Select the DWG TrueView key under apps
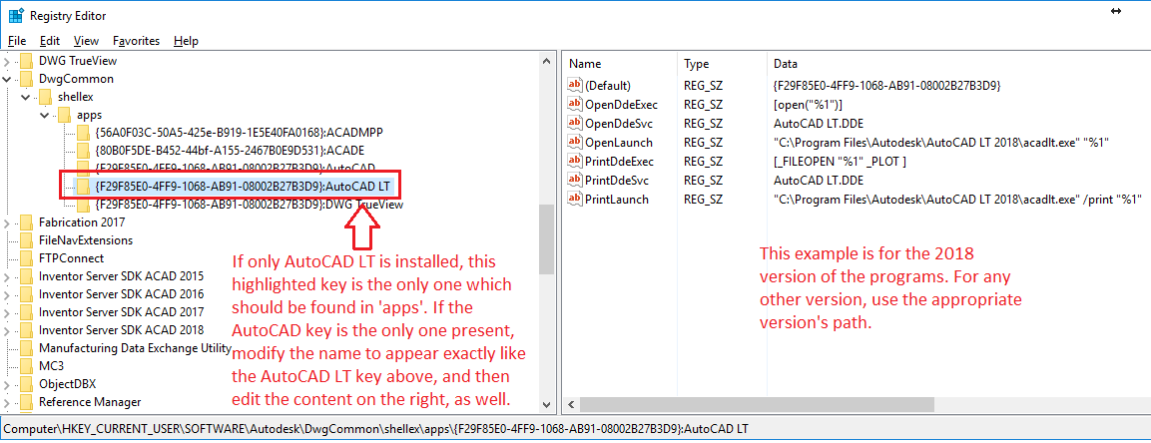Screen dimensions: 1151x443 coord(250,205)
